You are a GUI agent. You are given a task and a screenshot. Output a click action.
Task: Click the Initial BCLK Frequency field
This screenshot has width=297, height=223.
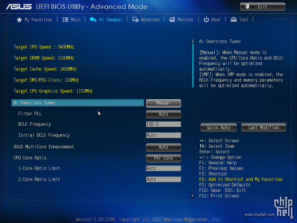pos(164,135)
